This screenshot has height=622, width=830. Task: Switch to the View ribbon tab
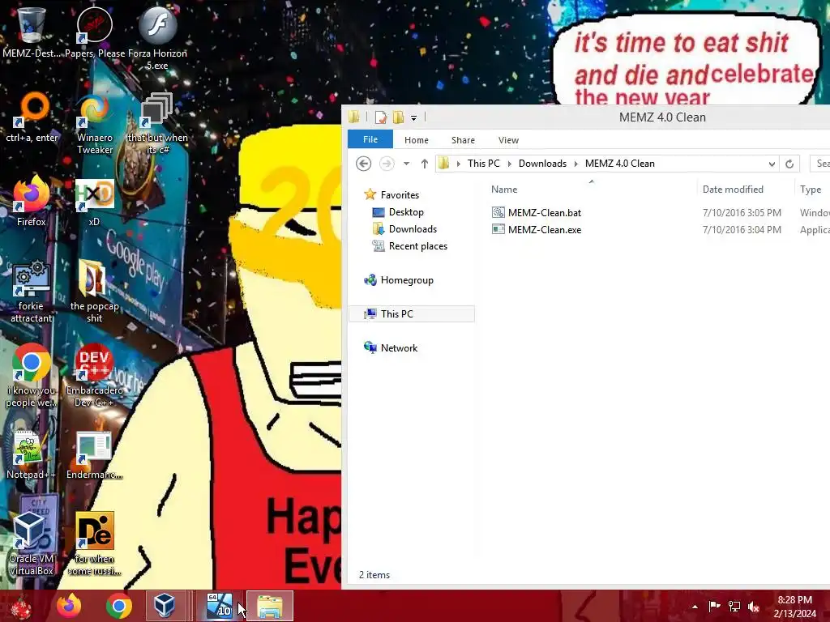(508, 140)
